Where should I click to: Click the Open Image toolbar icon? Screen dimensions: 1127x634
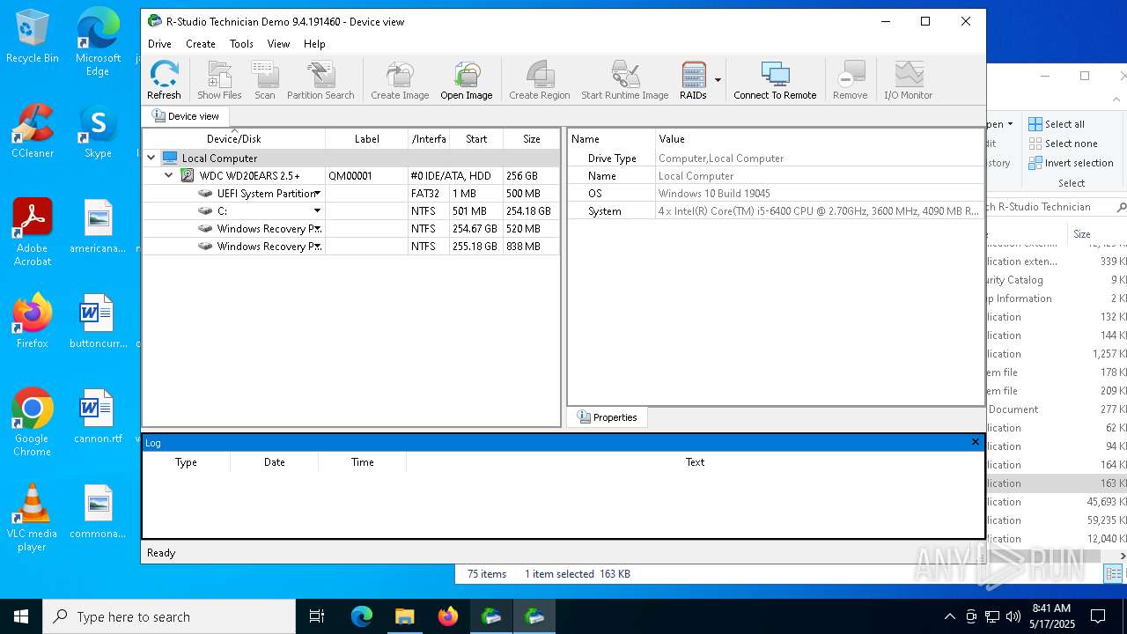[x=467, y=80]
